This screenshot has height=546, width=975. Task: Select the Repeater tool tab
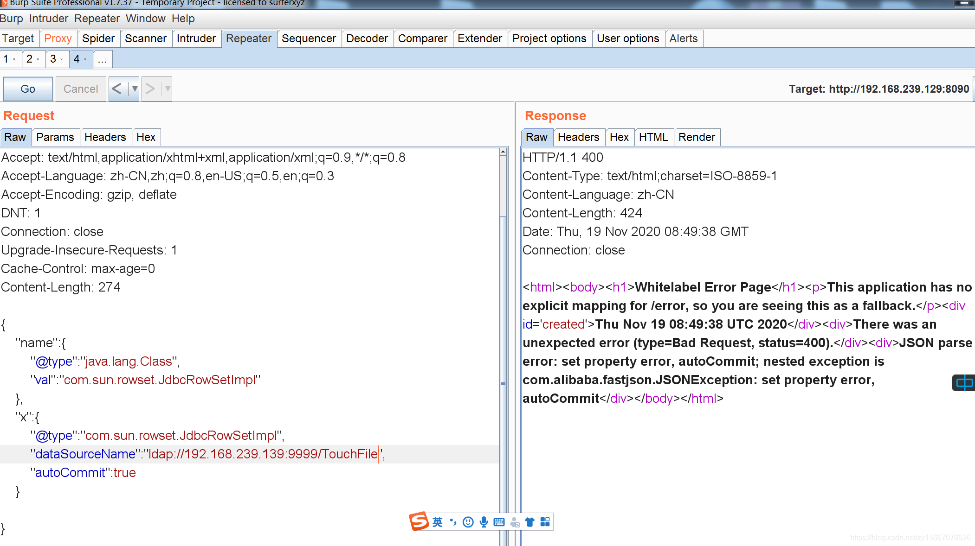[x=249, y=38]
